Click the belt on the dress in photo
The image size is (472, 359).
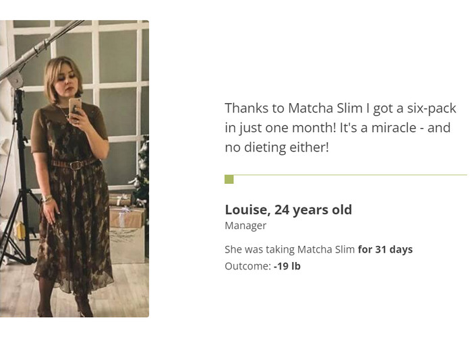(x=74, y=164)
